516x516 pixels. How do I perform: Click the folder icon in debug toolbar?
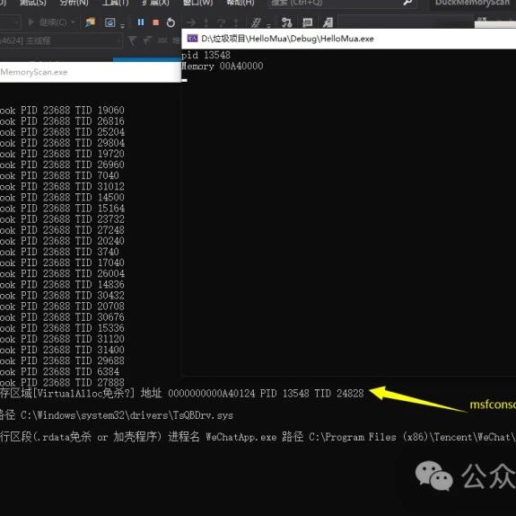pos(90,22)
